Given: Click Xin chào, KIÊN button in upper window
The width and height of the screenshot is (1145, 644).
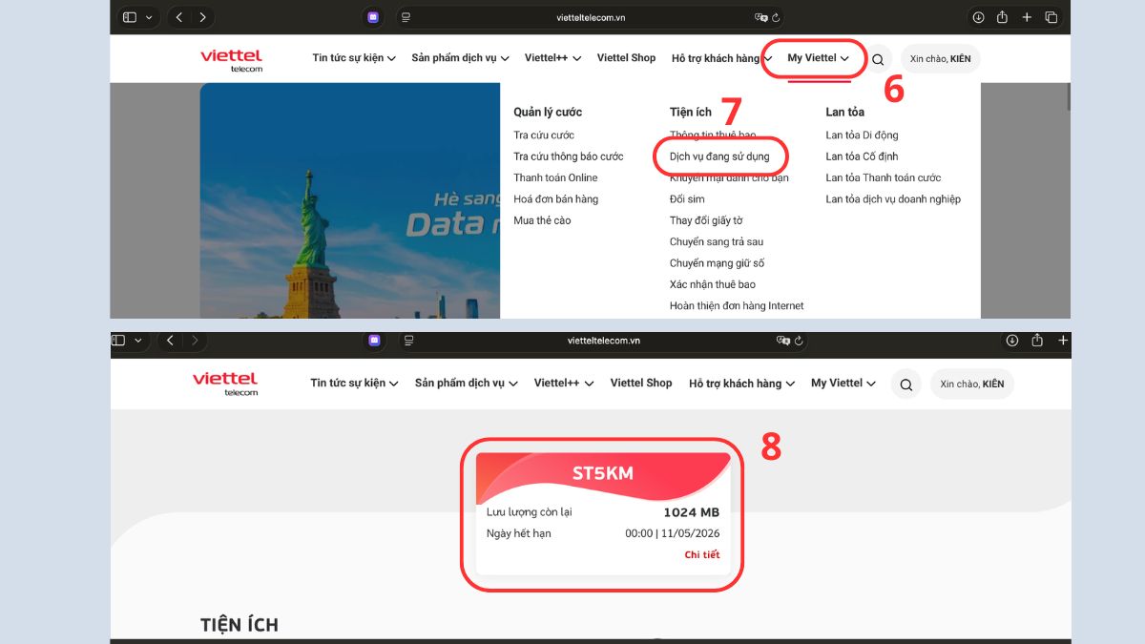Looking at the screenshot, I should 940,59.
